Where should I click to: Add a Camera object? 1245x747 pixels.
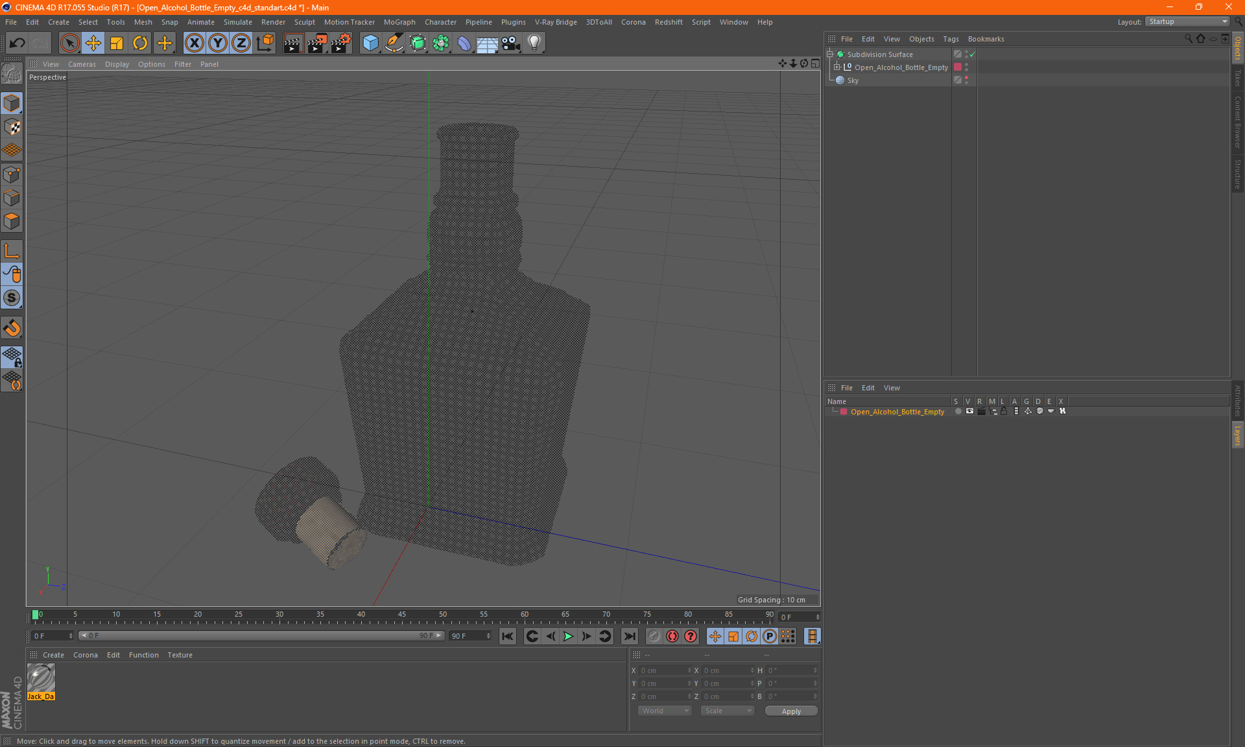[x=511, y=43]
